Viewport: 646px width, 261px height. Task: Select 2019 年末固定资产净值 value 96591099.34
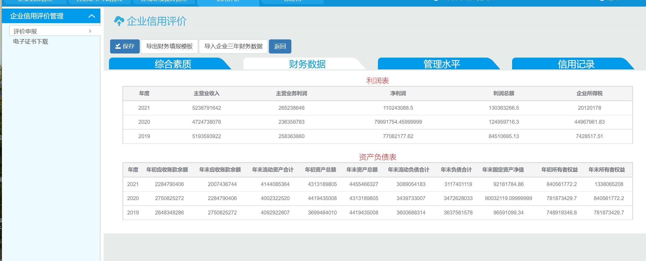(508, 213)
